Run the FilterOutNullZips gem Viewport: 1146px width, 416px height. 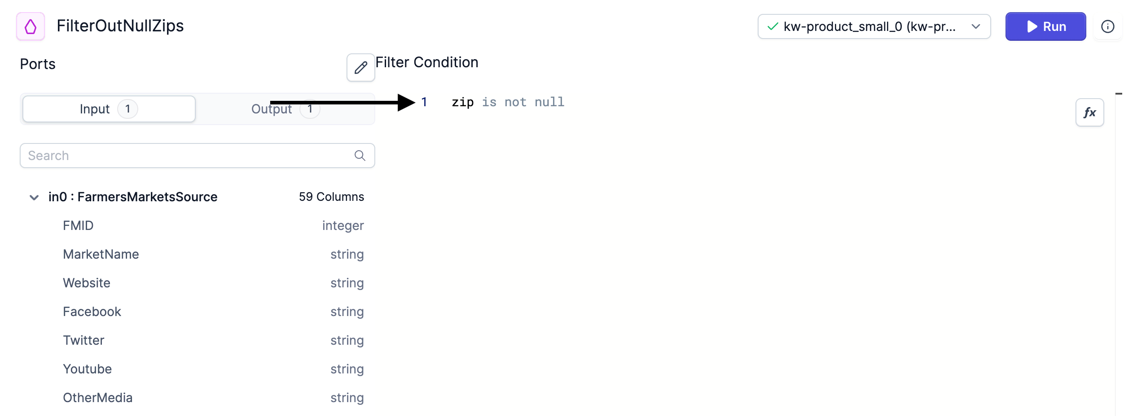tap(1045, 26)
